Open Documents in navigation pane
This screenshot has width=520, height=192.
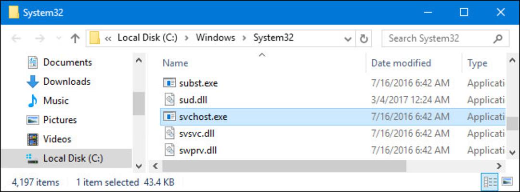[x=67, y=63]
